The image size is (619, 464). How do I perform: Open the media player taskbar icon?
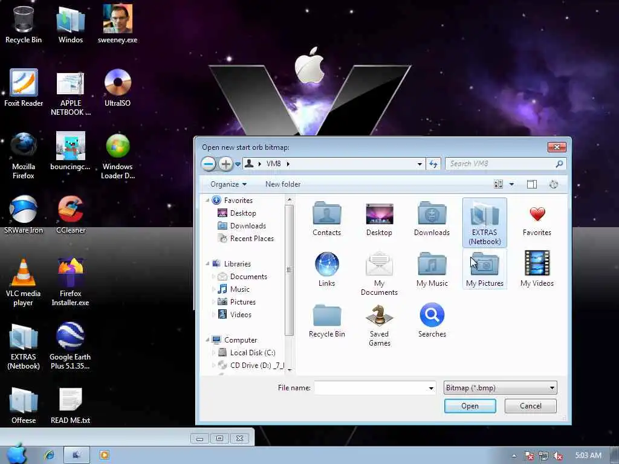[104, 455]
